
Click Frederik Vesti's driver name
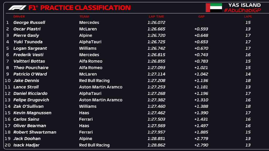tap(28, 55)
